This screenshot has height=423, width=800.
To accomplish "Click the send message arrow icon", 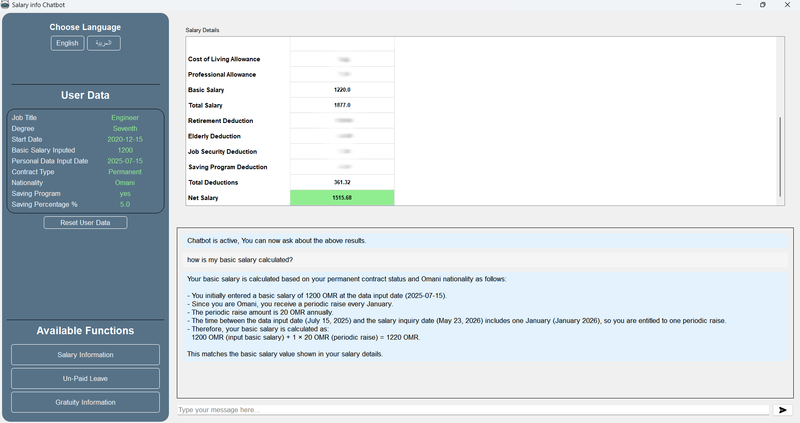I will point(782,410).
